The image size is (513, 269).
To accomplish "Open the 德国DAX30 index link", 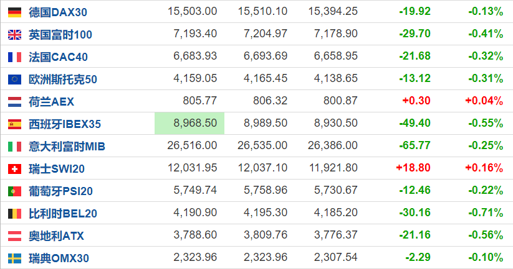I will point(58,12).
